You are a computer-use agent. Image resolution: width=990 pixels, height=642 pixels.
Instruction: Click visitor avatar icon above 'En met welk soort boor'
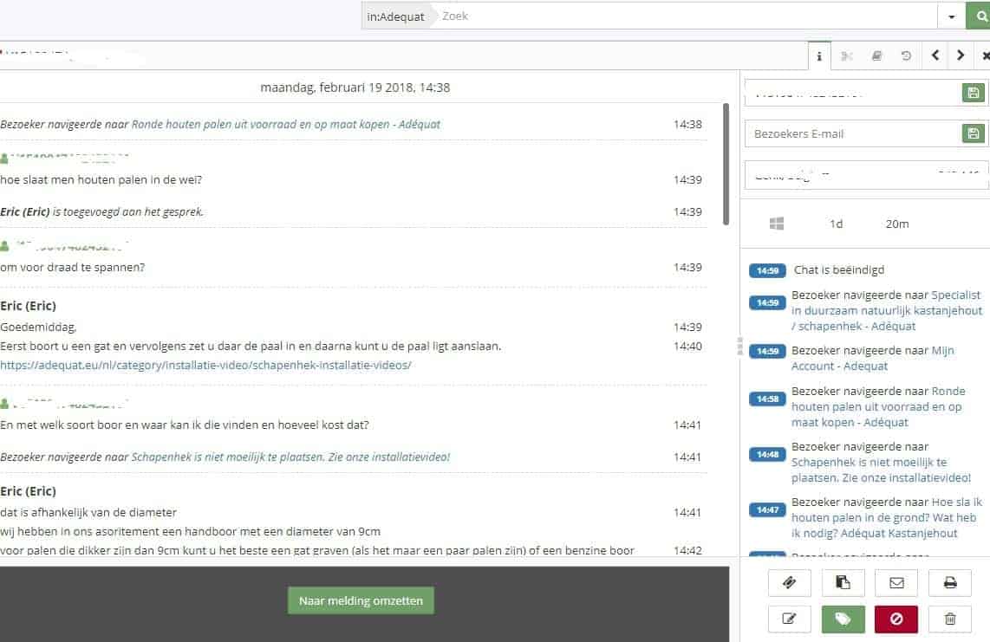4,404
